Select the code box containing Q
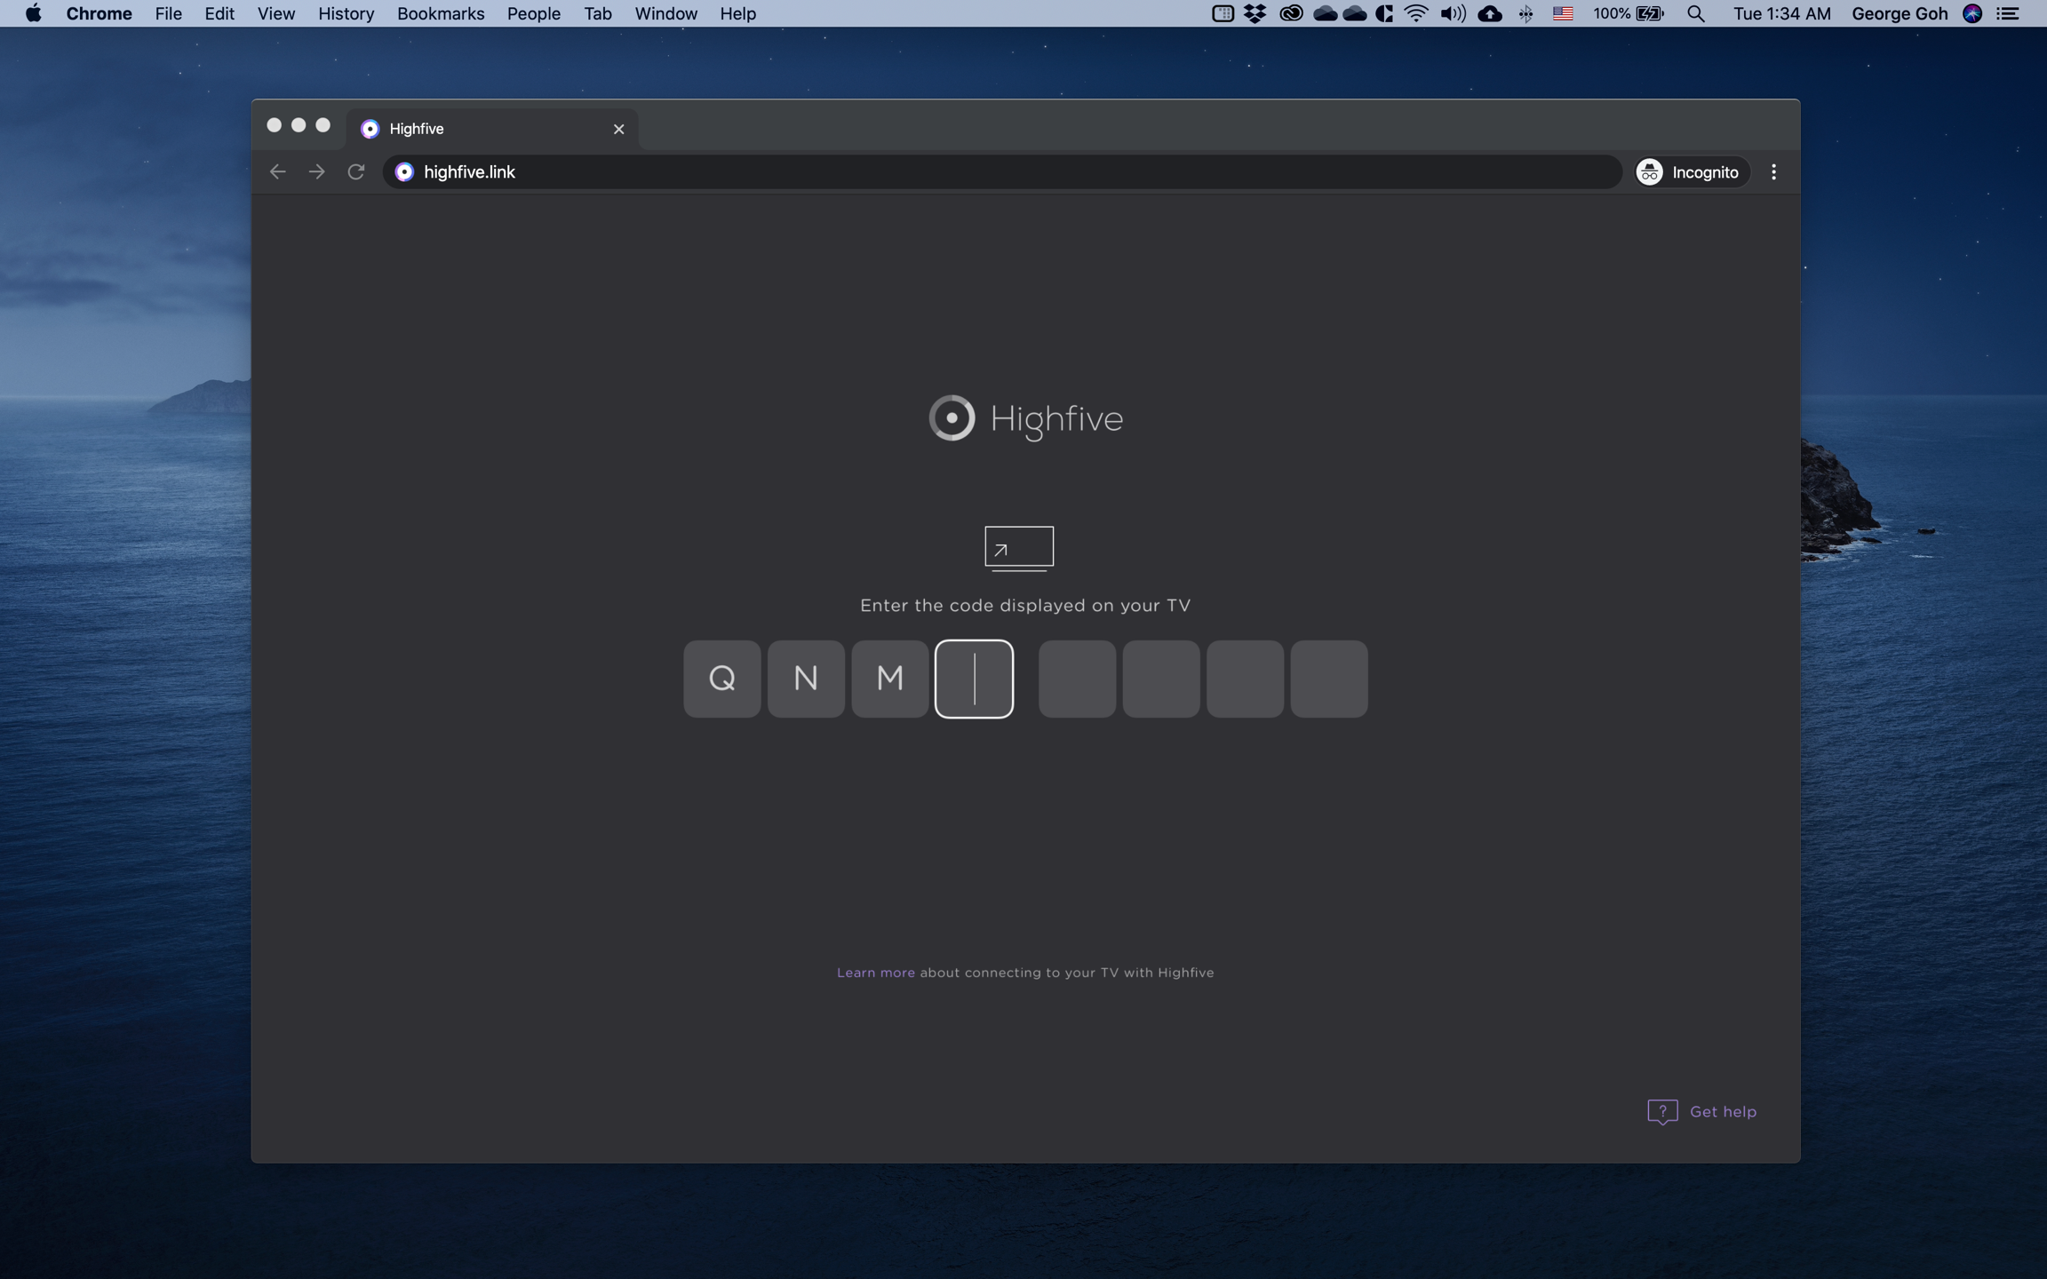The width and height of the screenshot is (2047, 1279). (x=721, y=679)
